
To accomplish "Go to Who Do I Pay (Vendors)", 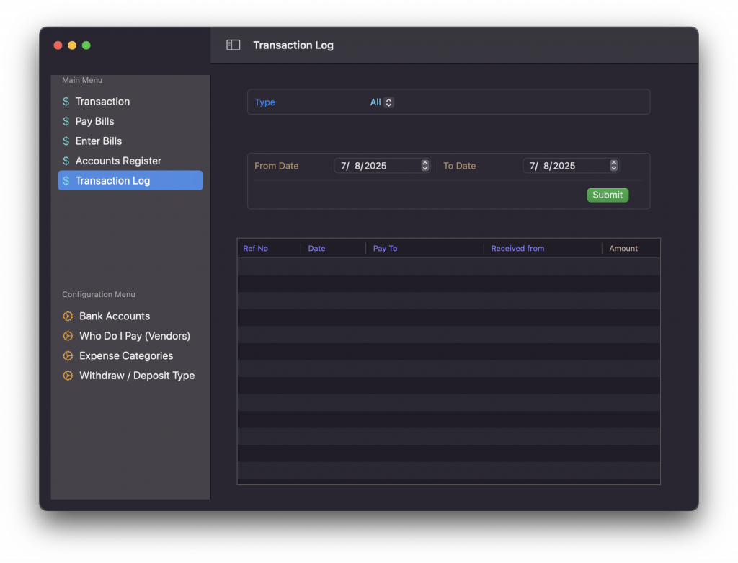I will pyautogui.click(x=135, y=336).
